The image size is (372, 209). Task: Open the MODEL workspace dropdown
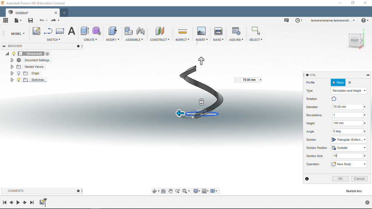coord(18,34)
